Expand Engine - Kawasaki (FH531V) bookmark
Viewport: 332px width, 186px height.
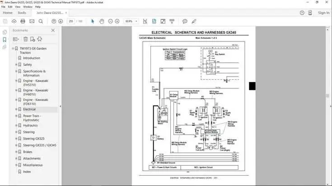16,81
